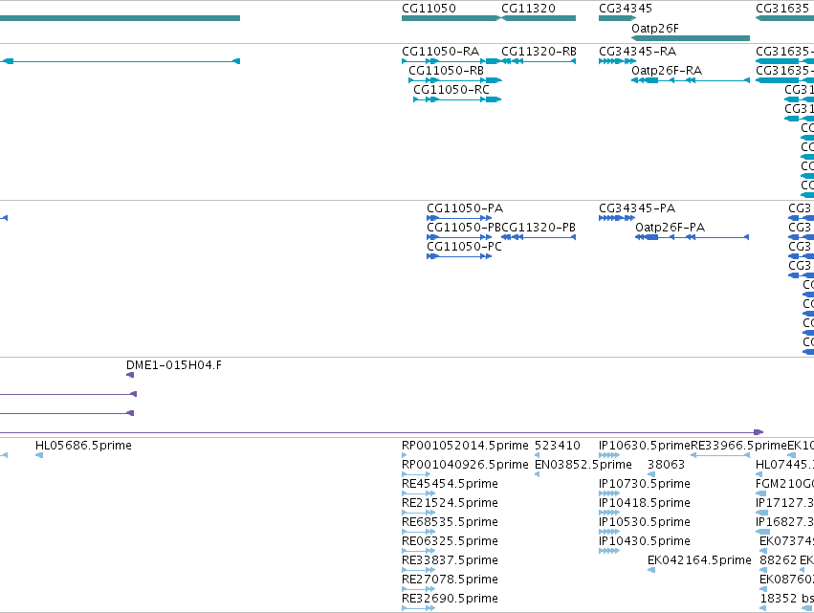Click the 38063 feature label
The width and height of the screenshot is (814, 613).
tap(666, 465)
